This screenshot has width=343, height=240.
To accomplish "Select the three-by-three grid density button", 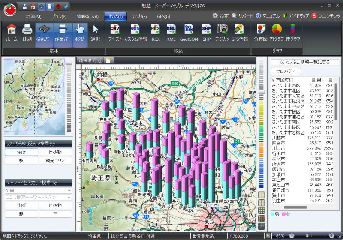I will (x=262, y=210).
